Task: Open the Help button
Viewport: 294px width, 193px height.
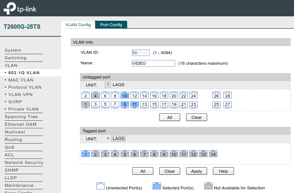Action: click(223, 171)
